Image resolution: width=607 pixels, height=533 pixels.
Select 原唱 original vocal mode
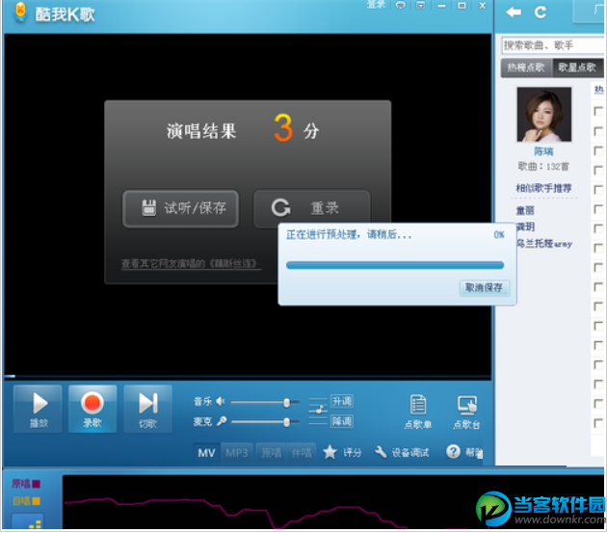click(271, 452)
